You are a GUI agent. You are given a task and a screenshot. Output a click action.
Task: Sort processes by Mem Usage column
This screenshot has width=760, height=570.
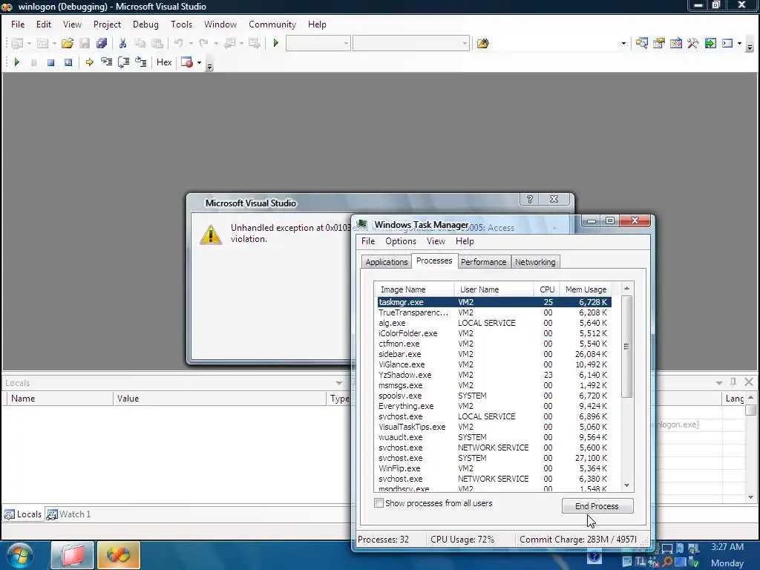[586, 289]
